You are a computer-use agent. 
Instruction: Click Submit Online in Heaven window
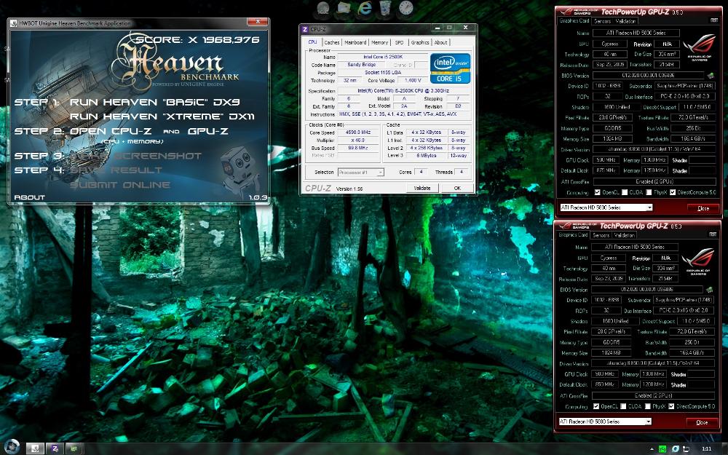[x=120, y=185]
